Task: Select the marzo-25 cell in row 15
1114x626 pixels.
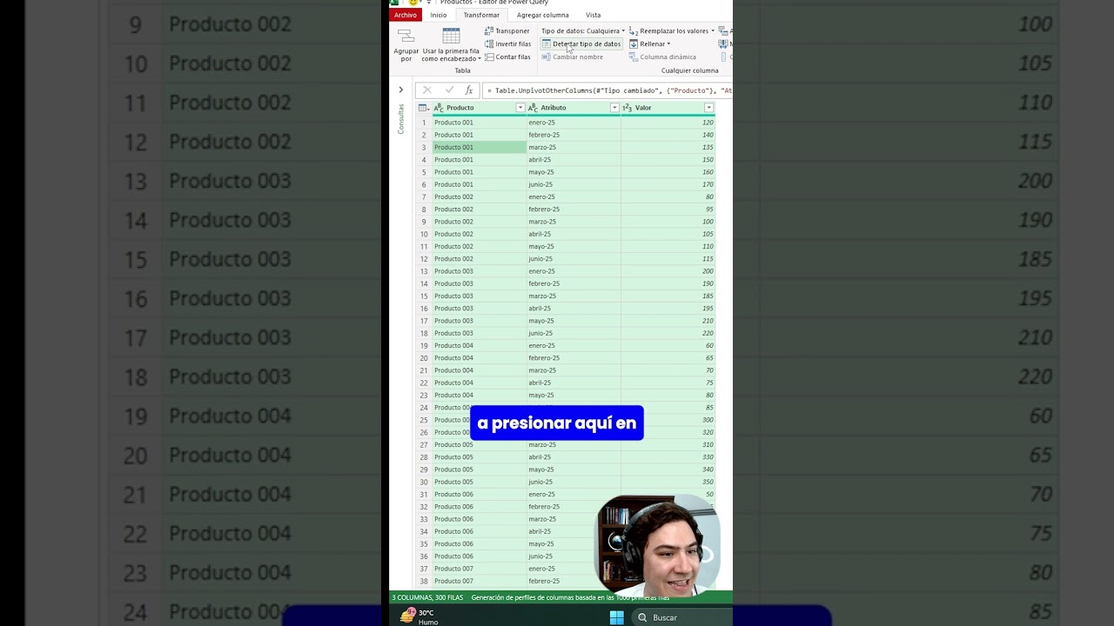Action: [x=574, y=296]
